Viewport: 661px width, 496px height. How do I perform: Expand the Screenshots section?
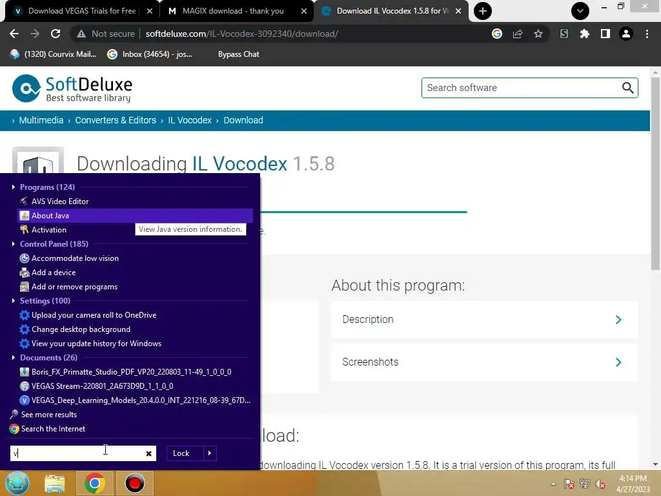[484, 362]
